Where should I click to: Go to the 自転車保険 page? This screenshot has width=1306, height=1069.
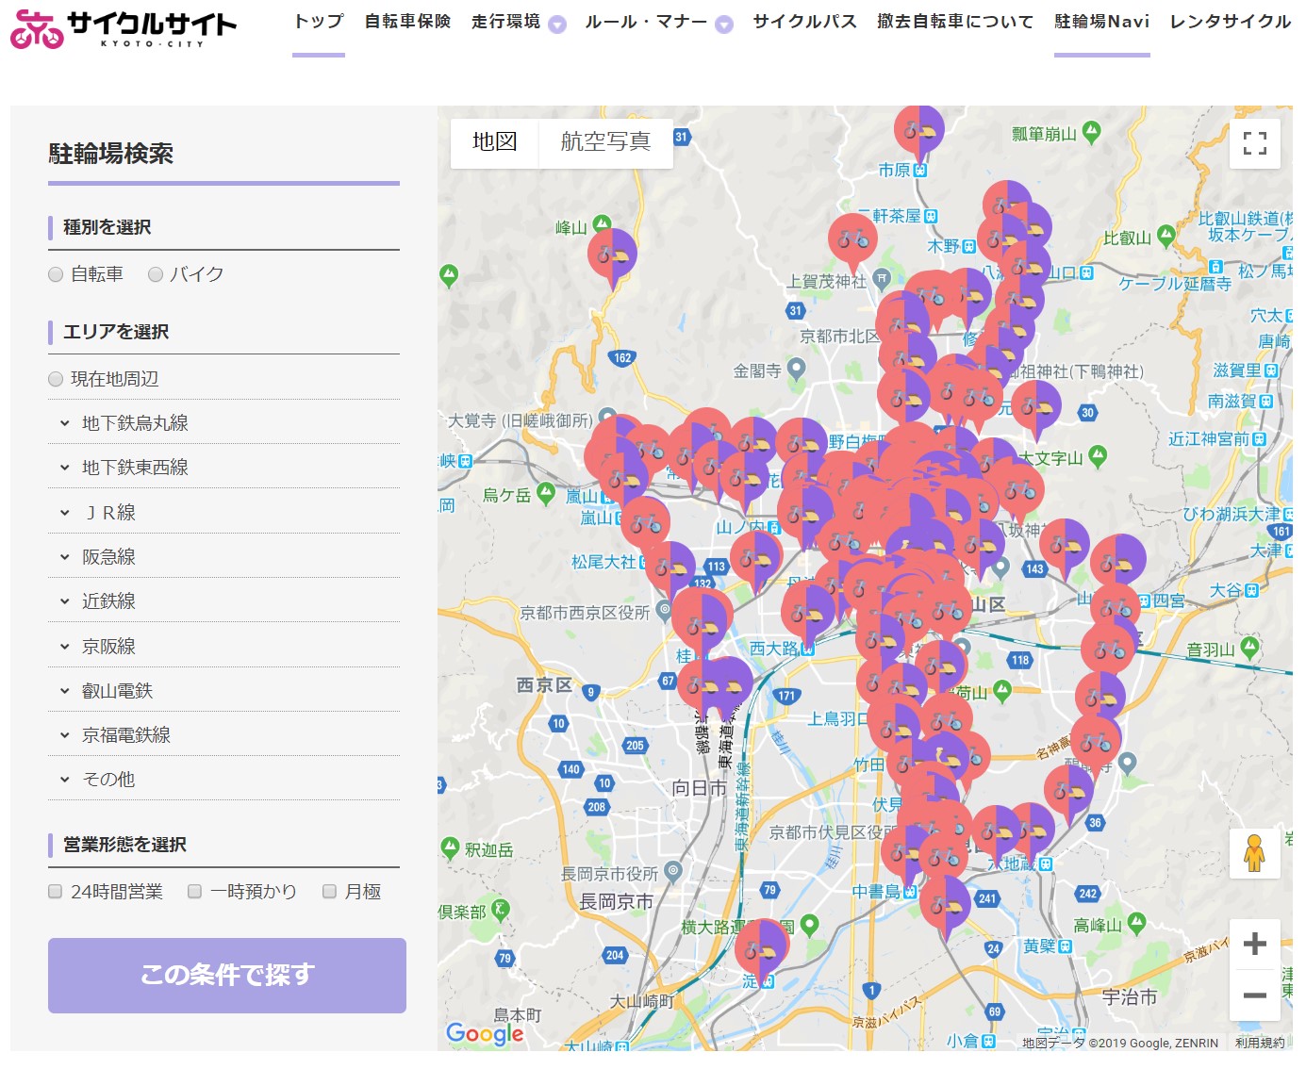407,22
